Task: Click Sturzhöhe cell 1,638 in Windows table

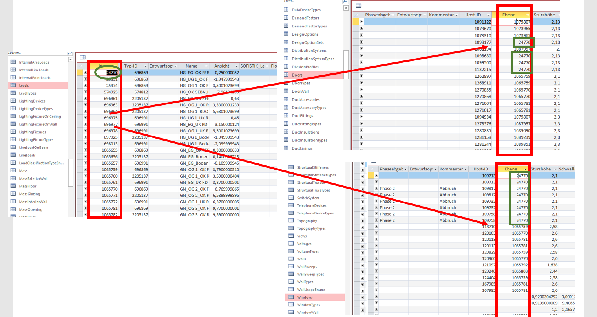Action: (x=544, y=265)
